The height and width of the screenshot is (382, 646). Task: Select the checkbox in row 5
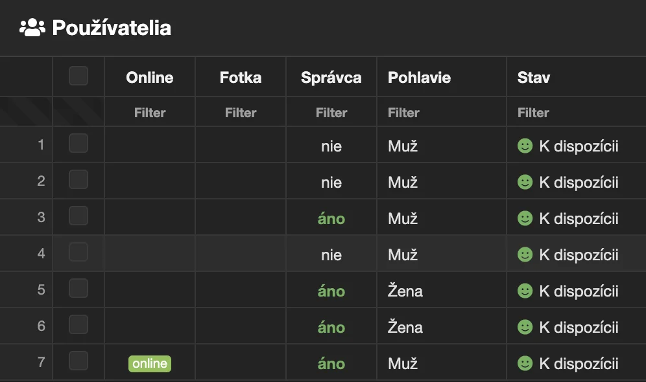(78, 288)
